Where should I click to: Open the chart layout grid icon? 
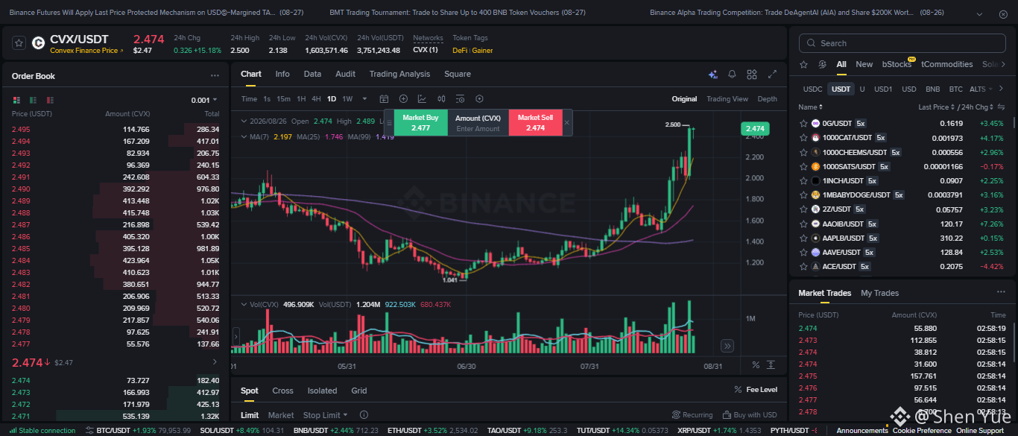tap(752, 75)
